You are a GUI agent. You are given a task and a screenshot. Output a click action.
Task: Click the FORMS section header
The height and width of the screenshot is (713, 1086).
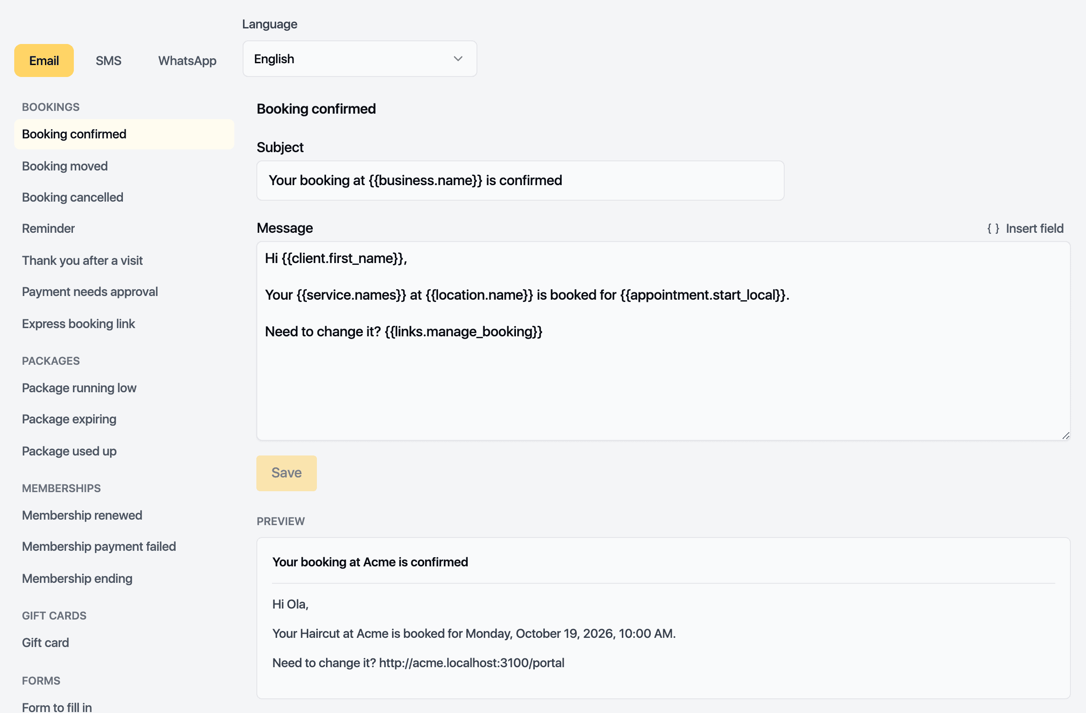click(x=41, y=680)
